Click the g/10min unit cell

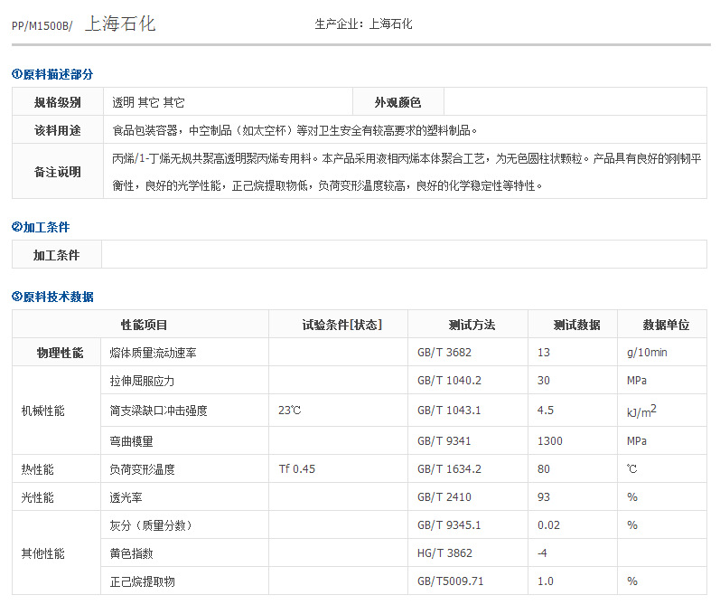click(x=662, y=353)
